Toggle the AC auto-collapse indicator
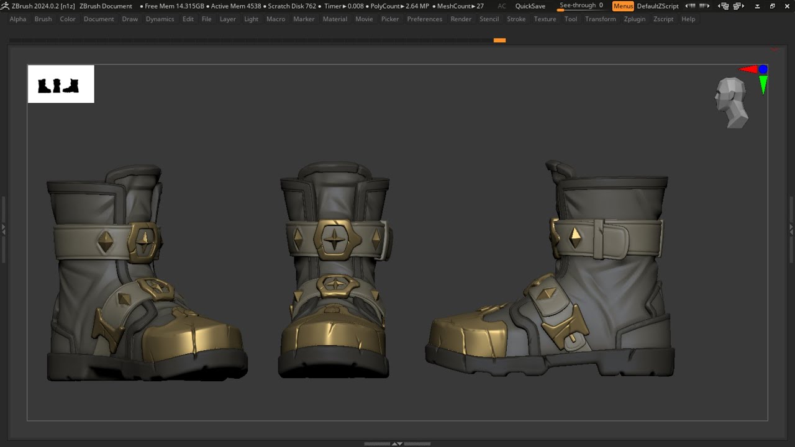This screenshot has height=447, width=795. 502,6
